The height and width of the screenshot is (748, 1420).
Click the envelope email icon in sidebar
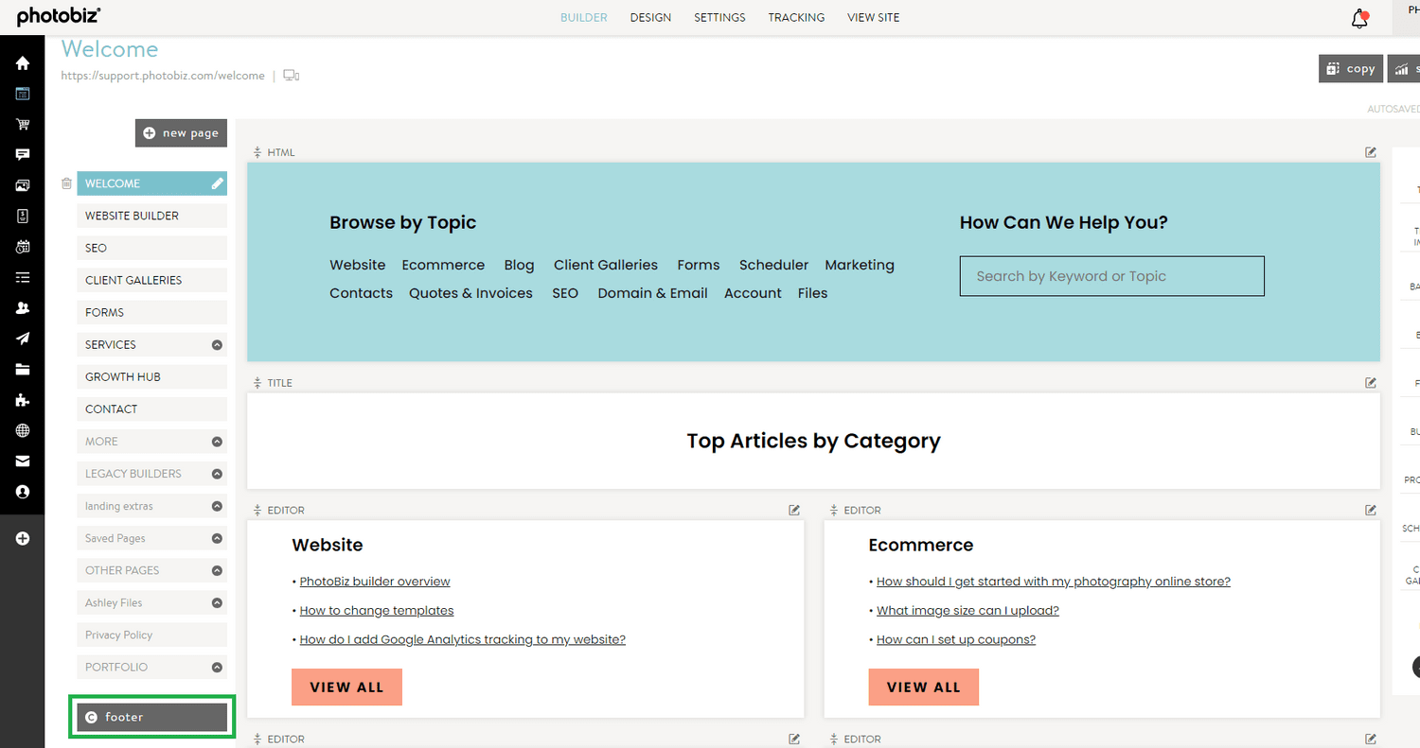[x=23, y=461]
